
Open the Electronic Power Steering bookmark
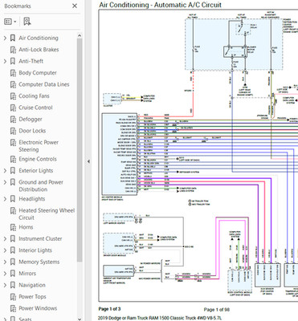[x=39, y=146]
